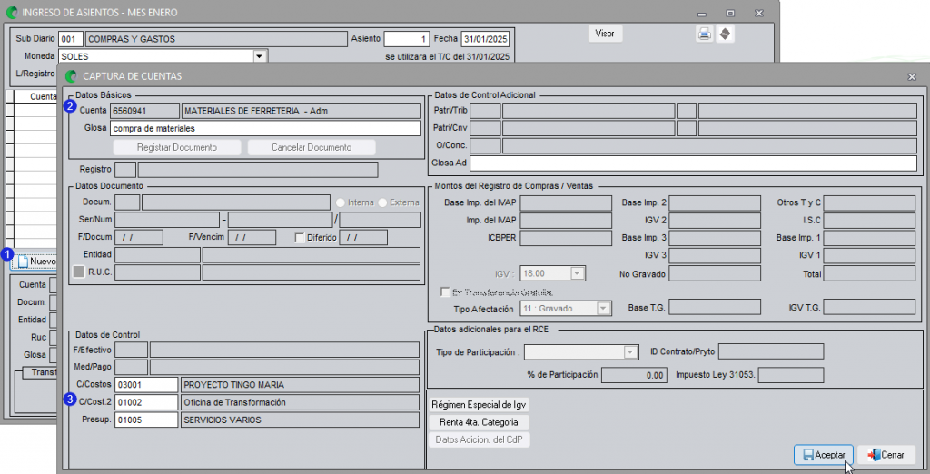This screenshot has height=474, width=930.
Task: Click the Patri/Trib code field
Action: pyautogui.click(x=485, y=111)
